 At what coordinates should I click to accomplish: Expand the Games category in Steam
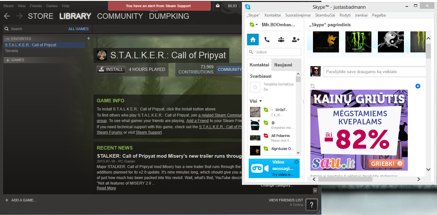coord(8,60)
